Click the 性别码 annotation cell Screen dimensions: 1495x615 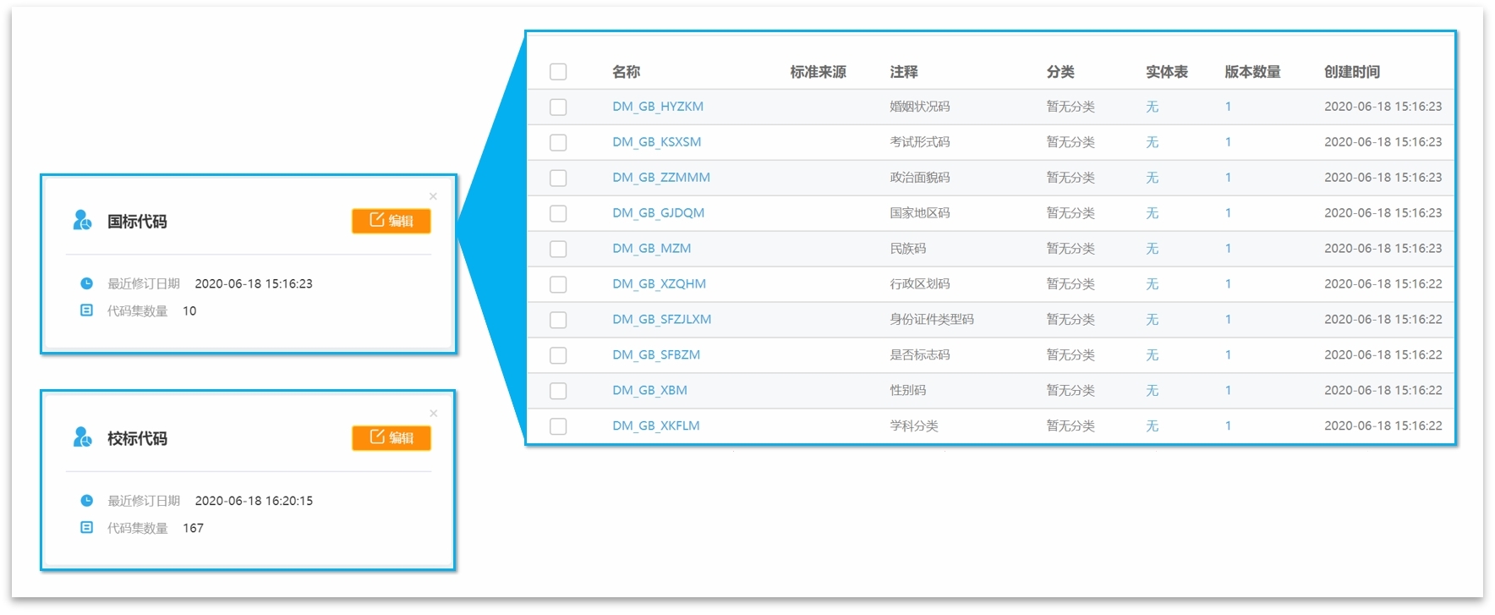[x=908, y=391]
